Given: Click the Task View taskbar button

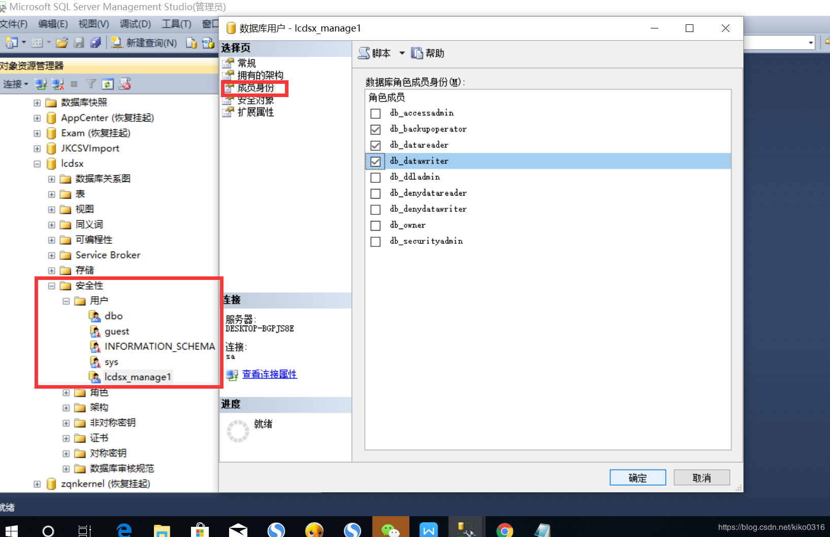Looking at the screenshot, I should tap(85, 531).
